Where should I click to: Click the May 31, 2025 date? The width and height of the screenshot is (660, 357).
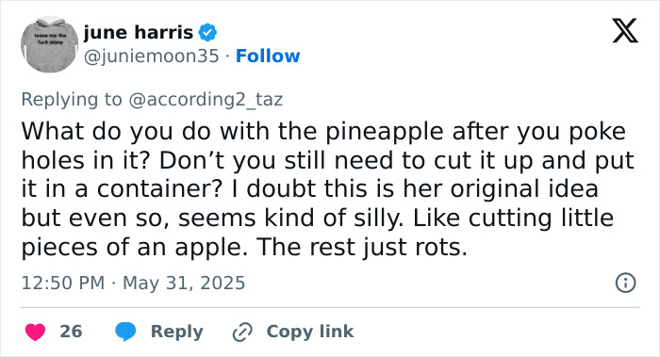pyautogui.click(x=184, y=283)
